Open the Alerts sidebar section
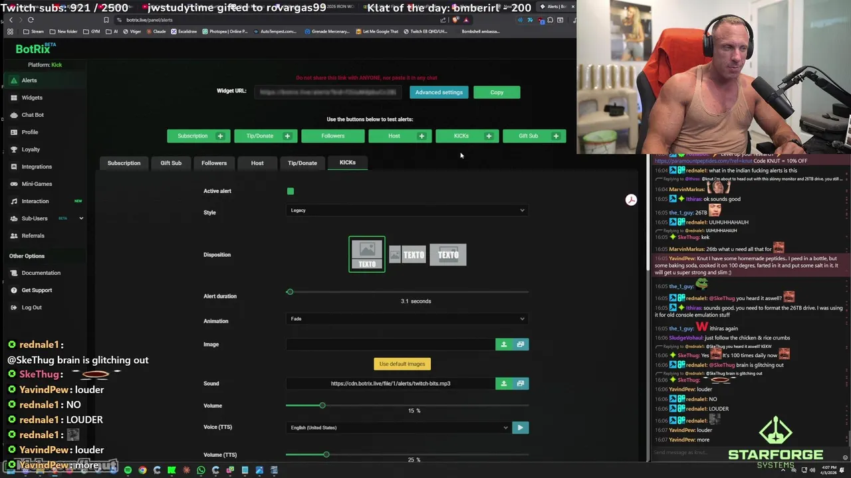This screenshot has height=478, width=851. [x=29, y=80]
